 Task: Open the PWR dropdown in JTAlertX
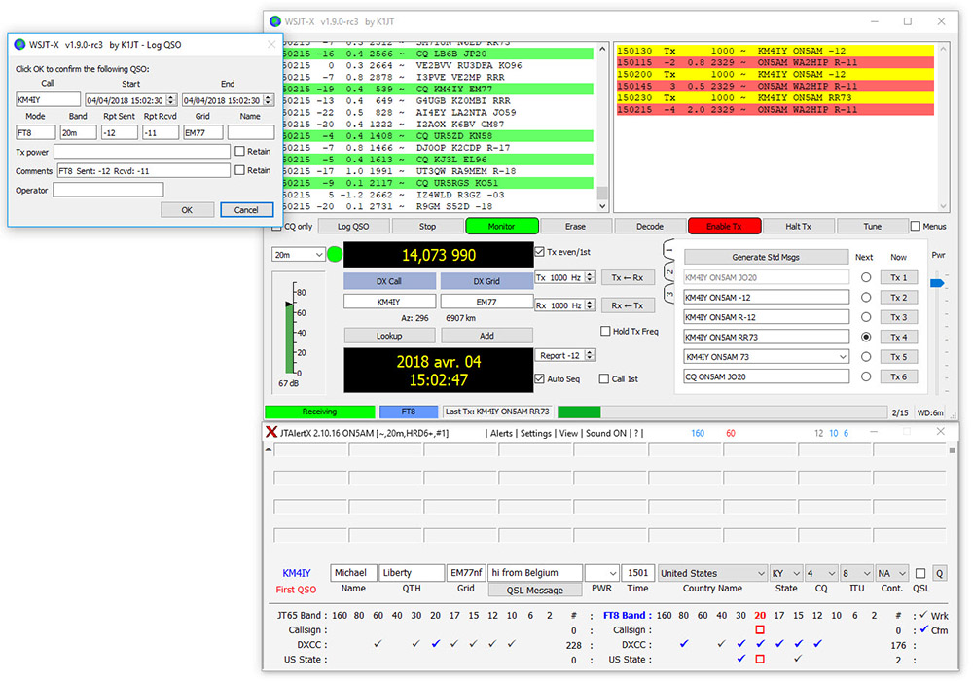pos(602,573)
